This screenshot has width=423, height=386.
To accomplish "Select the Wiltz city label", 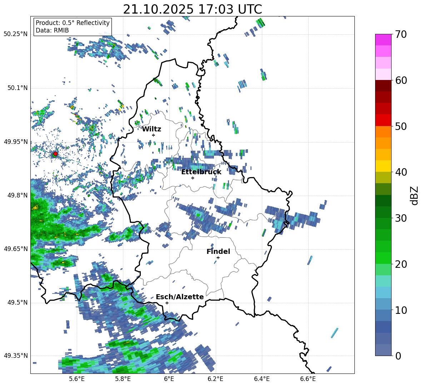I will (151, 129).
